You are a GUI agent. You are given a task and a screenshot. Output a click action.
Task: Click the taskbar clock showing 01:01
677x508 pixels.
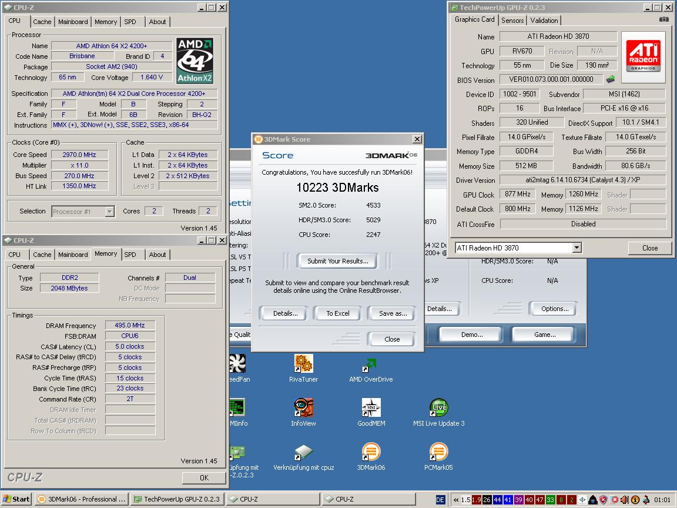[662, 500]
